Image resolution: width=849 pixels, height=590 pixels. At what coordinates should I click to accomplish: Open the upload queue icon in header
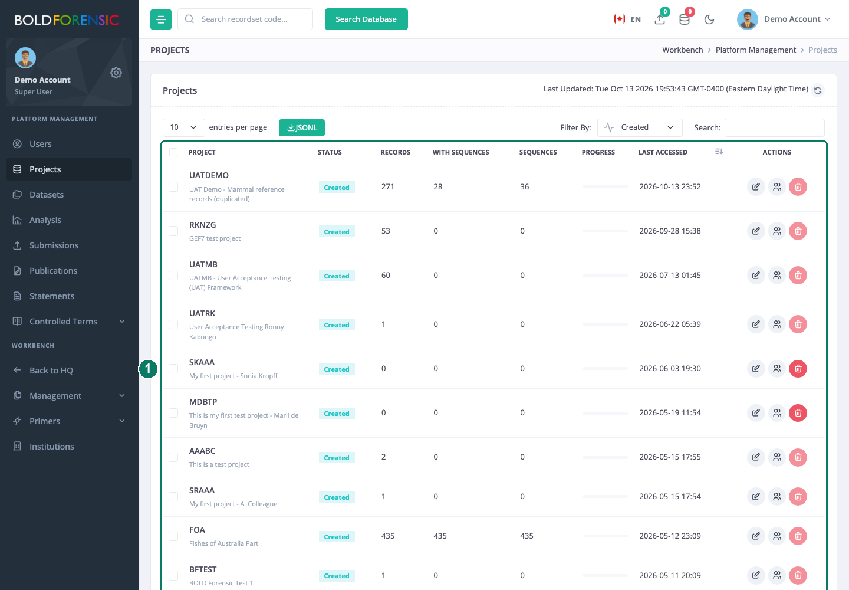pyautogui.click(x=660, y=19)
